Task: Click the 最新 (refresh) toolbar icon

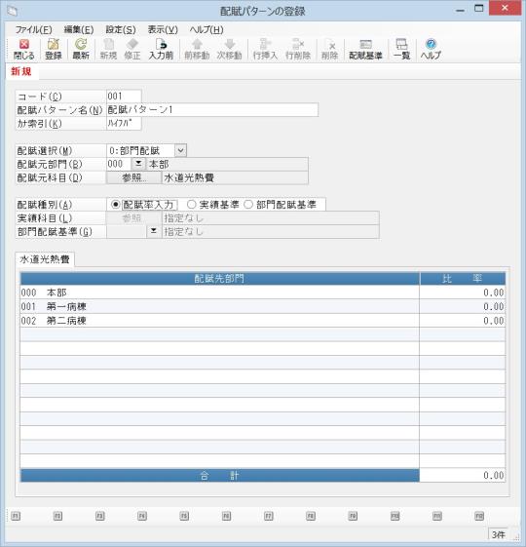Action: pyautogui.click(x=81, y=49)
